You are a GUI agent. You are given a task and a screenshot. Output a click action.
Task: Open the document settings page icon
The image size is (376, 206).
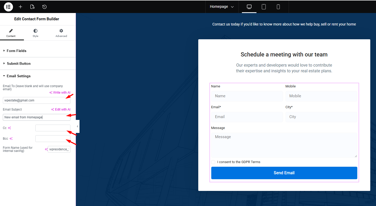click(x=32, y=7)
